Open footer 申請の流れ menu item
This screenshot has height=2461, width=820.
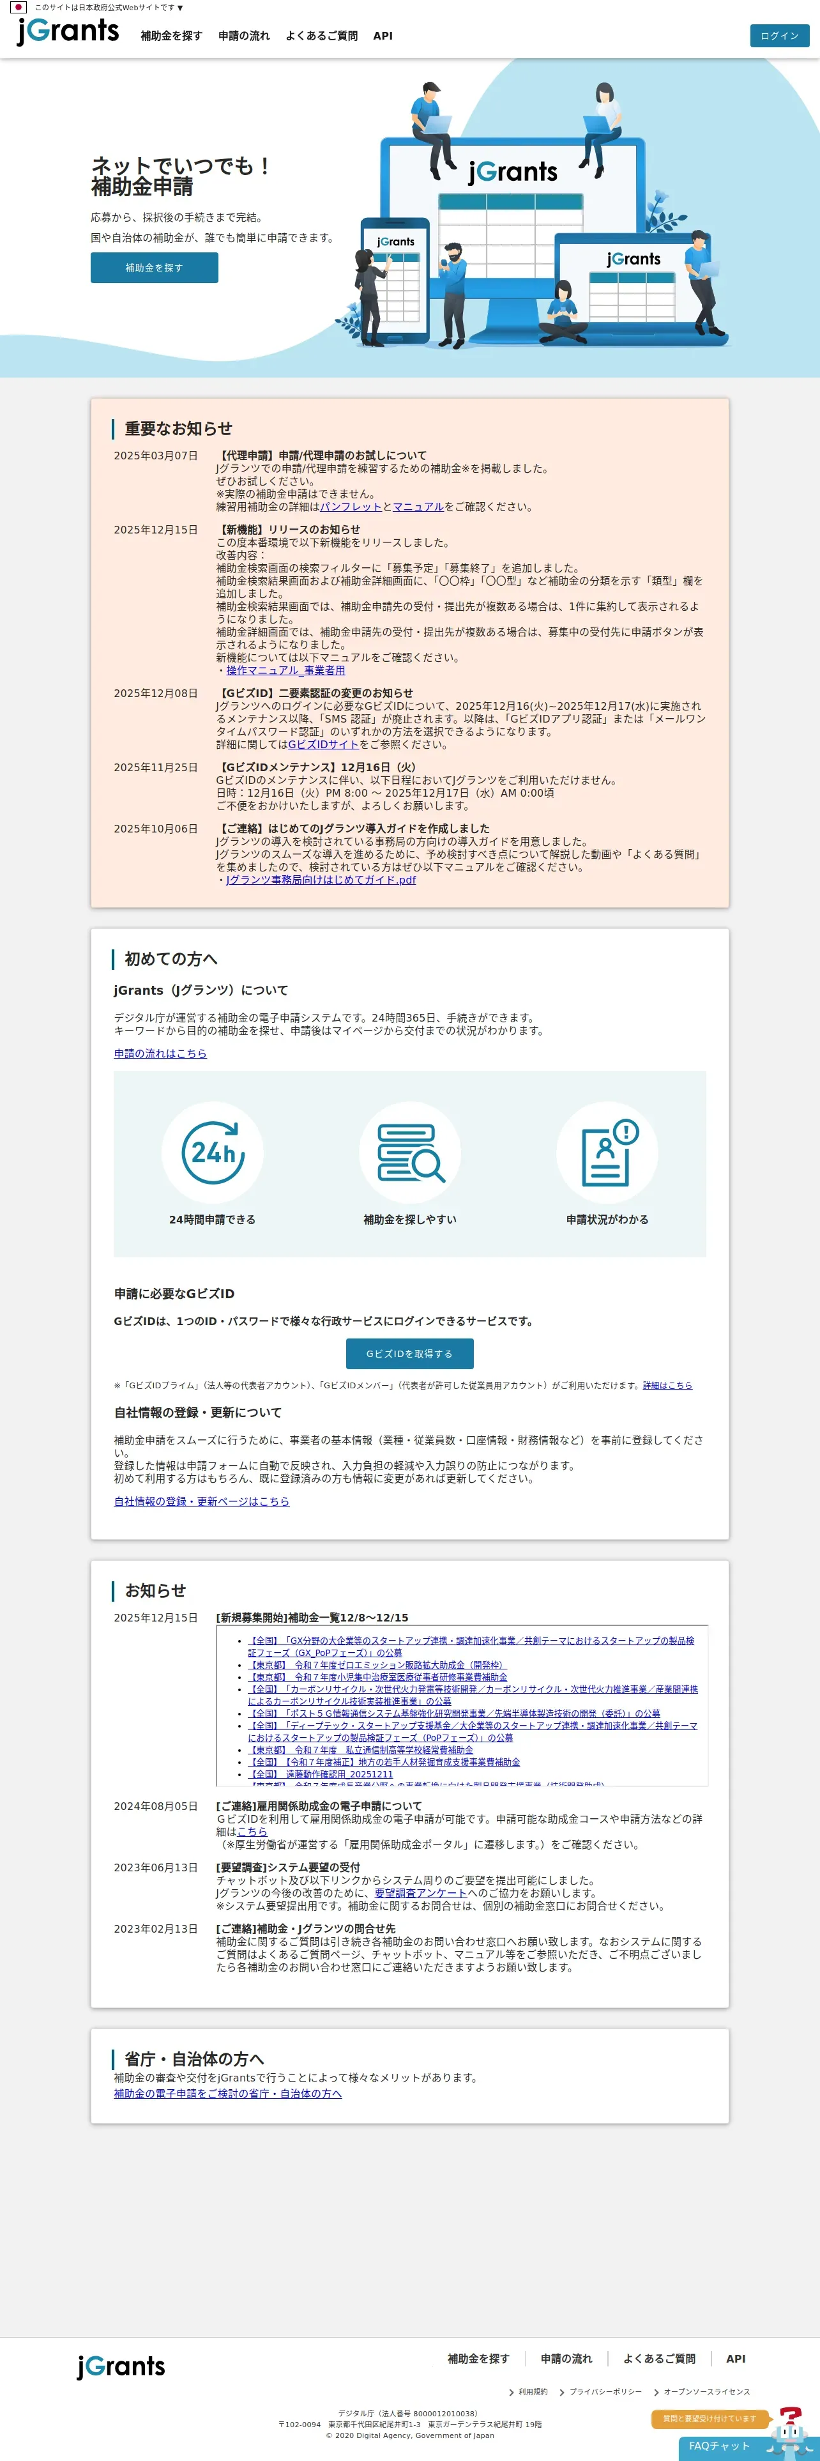(566, 2359)
